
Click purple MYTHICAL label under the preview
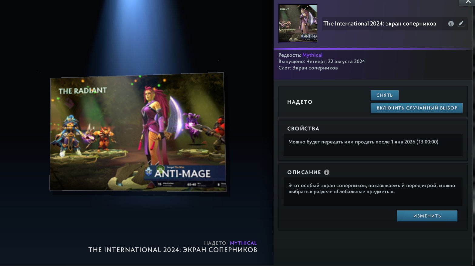[x=243, y=243]
